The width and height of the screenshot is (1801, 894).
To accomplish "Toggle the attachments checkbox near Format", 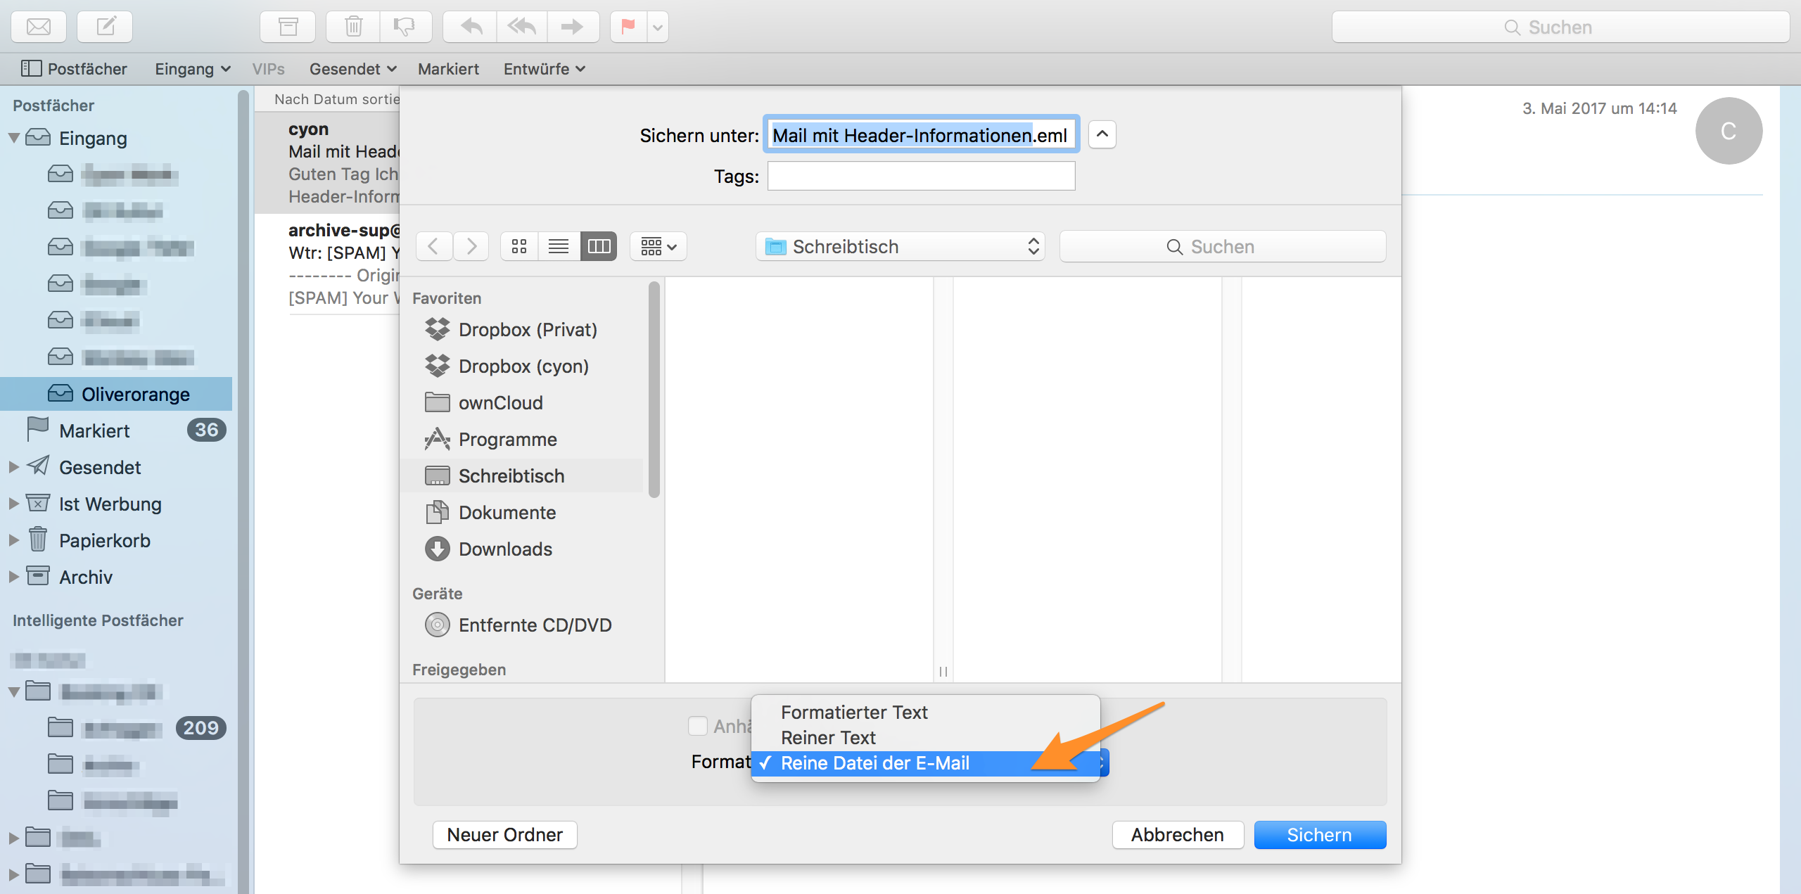I will [697, 726].
